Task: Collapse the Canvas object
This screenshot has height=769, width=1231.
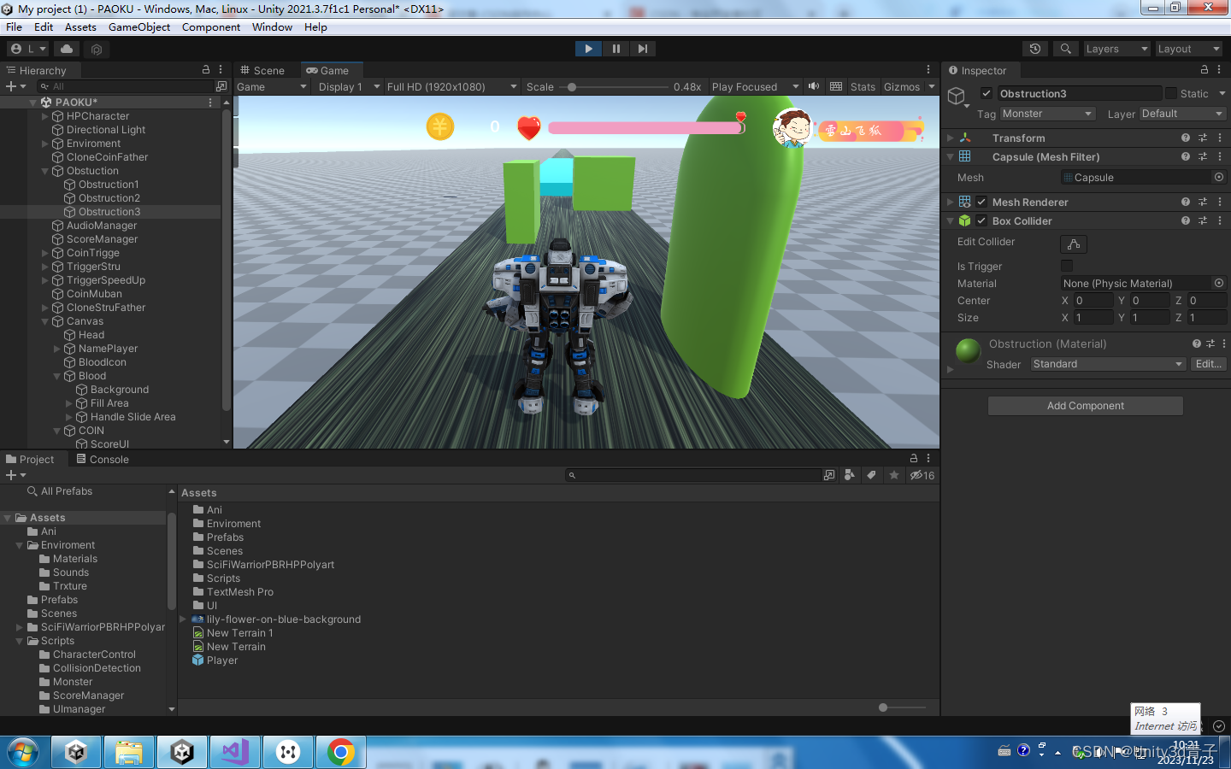Action: click(45, 321)
